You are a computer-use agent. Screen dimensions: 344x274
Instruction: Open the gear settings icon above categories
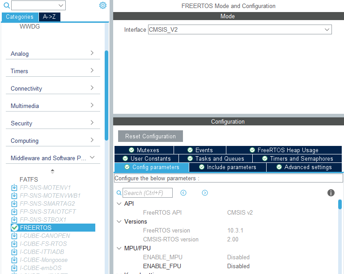pos(103,5)
